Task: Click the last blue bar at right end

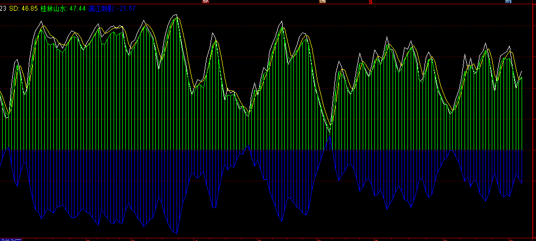Action: (522, 166)
